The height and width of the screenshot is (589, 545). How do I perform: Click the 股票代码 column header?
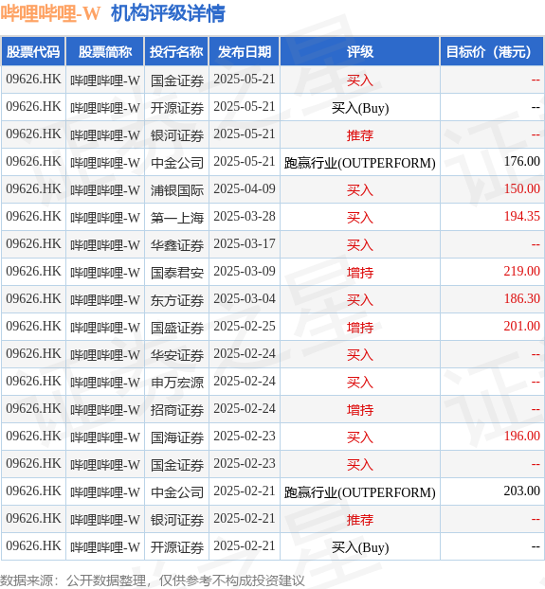(x=33, y=51)
